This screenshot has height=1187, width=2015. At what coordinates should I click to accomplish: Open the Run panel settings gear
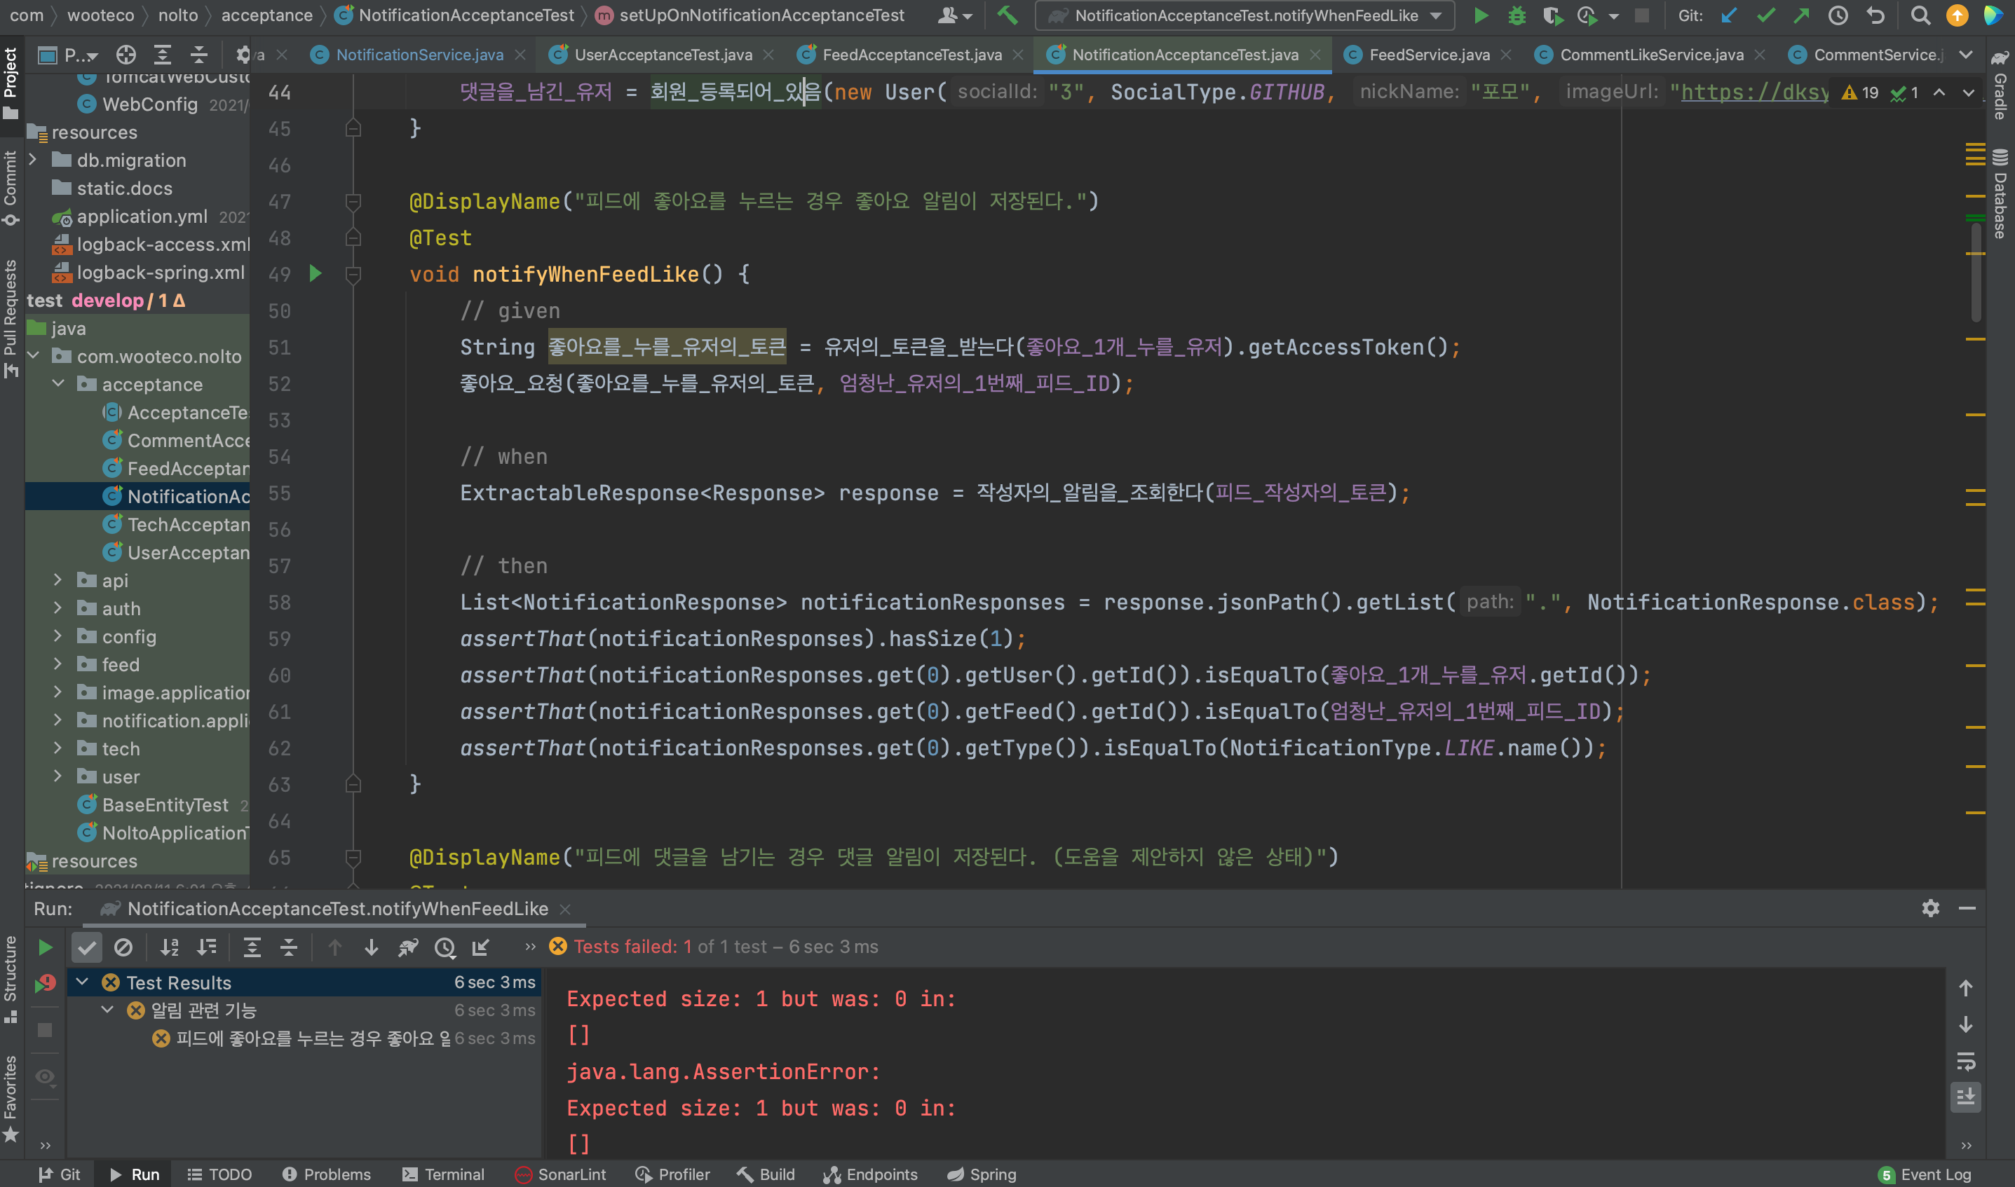pyautogui.click(x=1930, y=908)
